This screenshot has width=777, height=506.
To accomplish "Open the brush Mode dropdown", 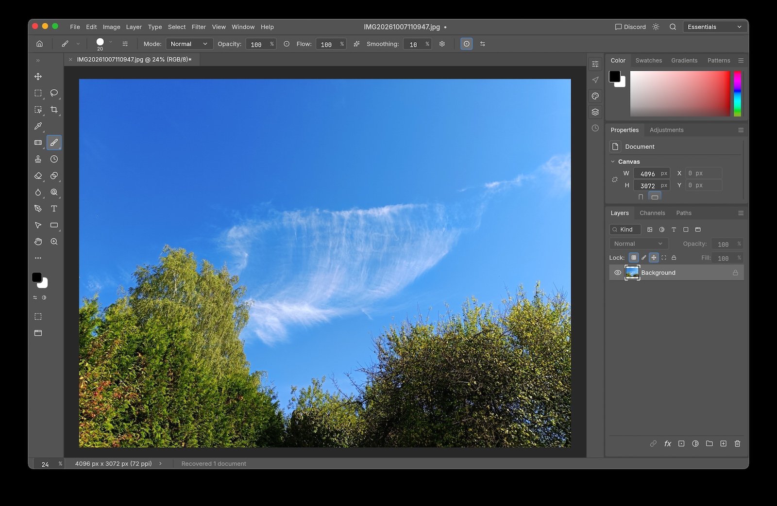I will [x=189, y=44].
